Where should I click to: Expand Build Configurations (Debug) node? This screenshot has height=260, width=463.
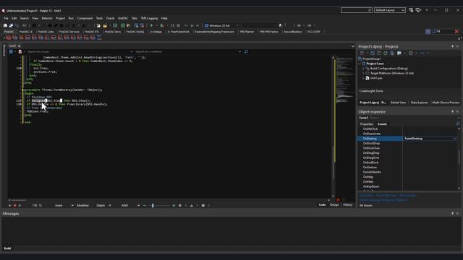tap(364, 69)
